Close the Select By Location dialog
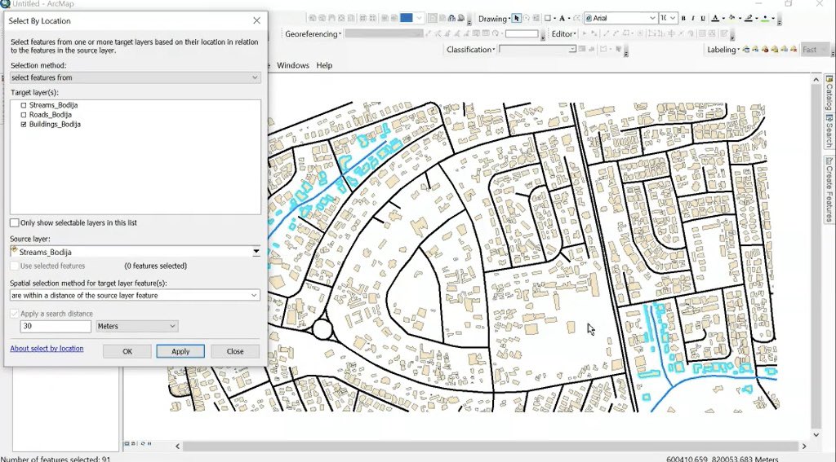 click(x=256, y=20)
